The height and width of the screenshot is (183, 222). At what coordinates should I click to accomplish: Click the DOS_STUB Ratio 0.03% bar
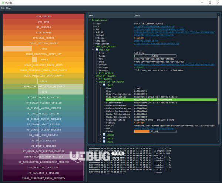155,56
